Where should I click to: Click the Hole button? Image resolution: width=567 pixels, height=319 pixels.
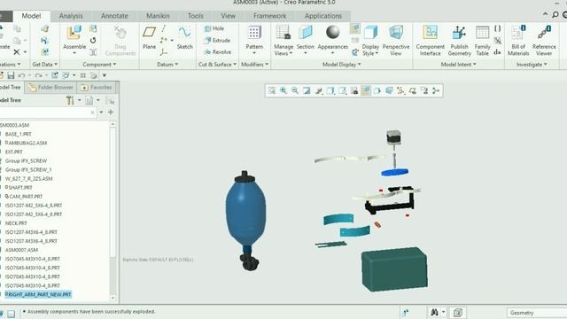point(214,28)
